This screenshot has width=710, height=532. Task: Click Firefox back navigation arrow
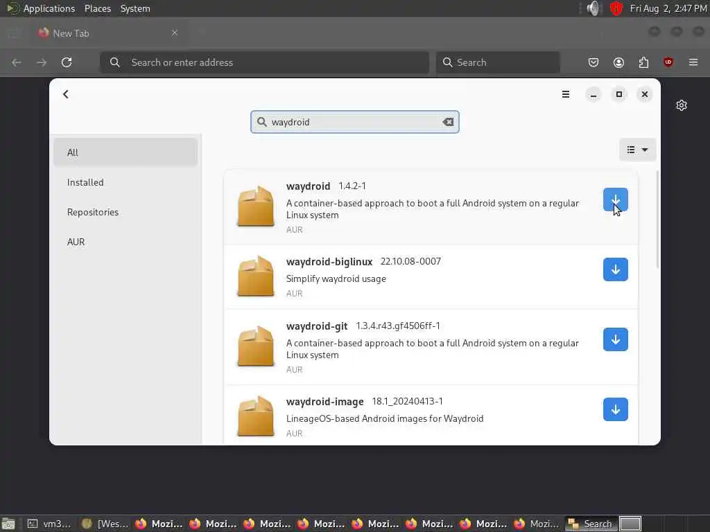pyautogui.click(x=17, y=62)
